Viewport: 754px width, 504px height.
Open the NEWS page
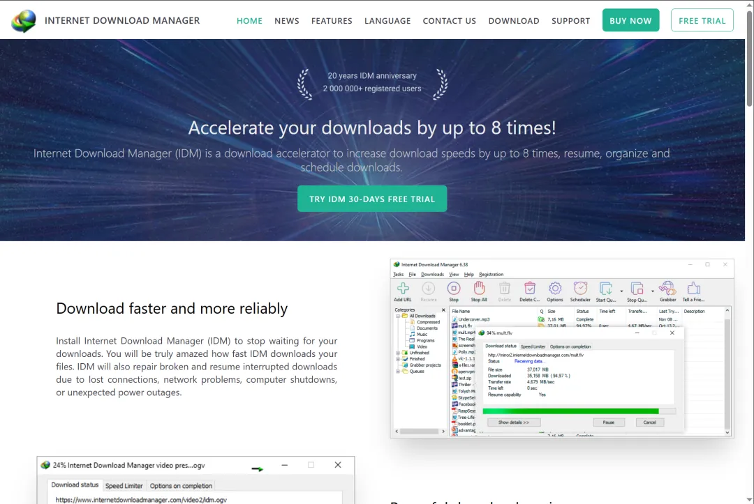(x=287, y=21)
